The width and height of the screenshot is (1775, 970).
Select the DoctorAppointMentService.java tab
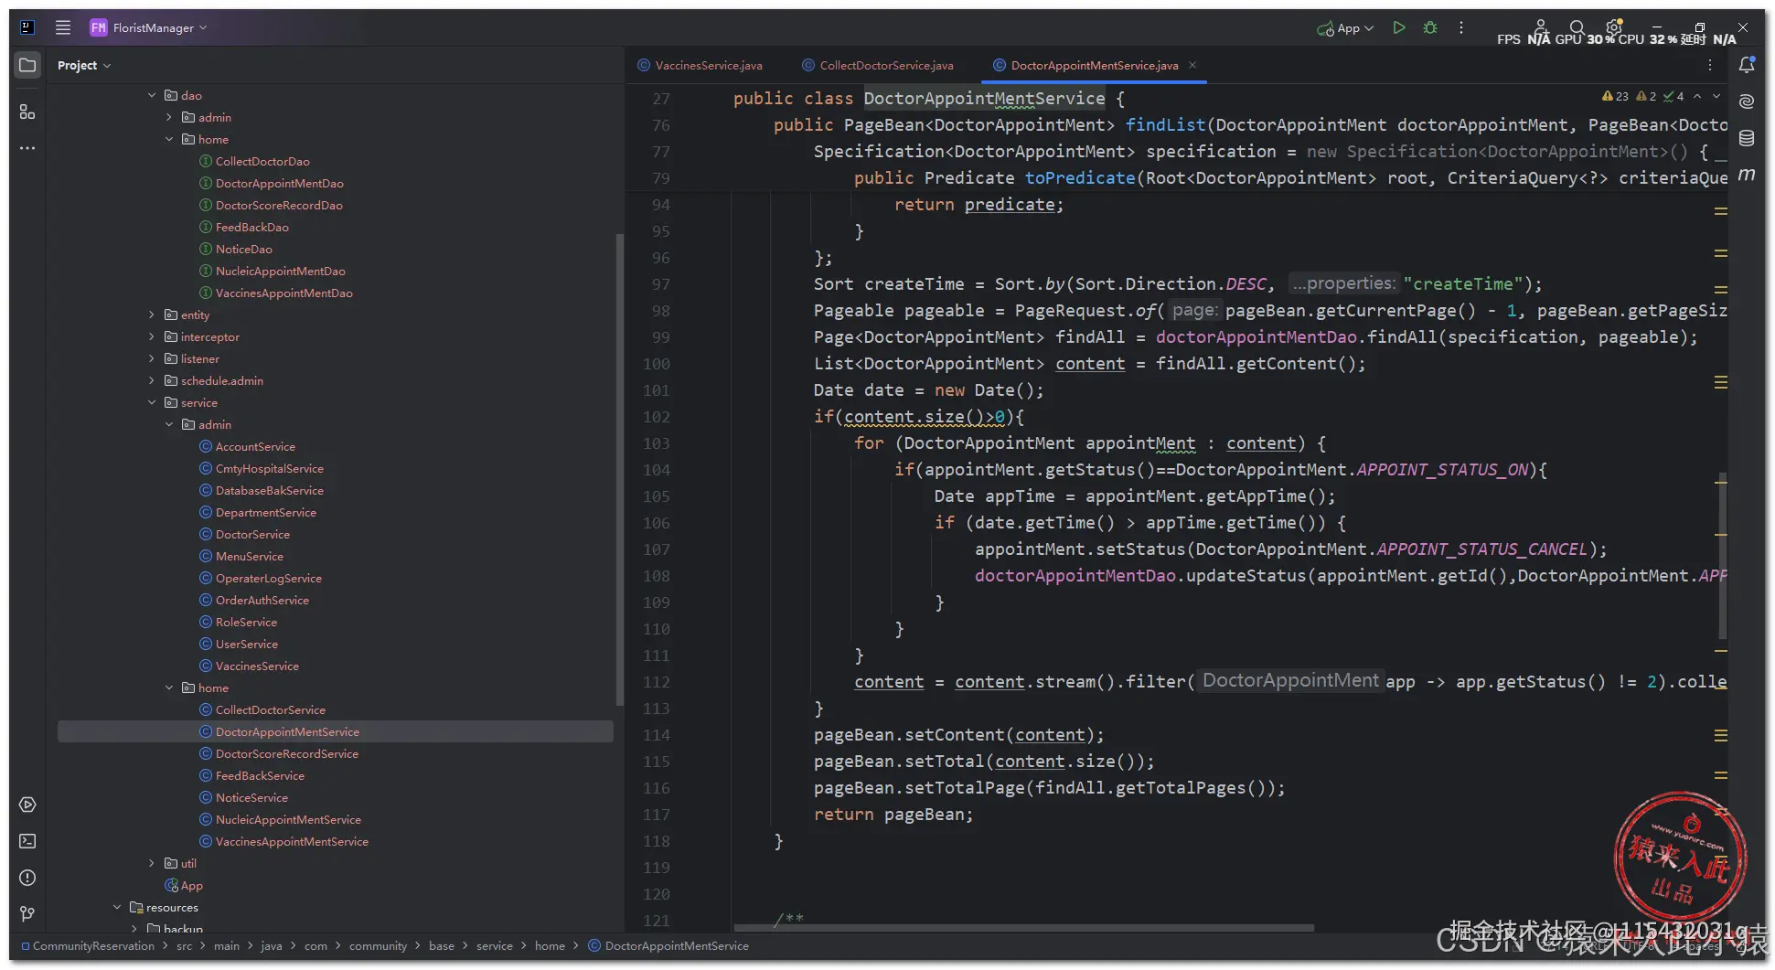tap(1095, 65)
